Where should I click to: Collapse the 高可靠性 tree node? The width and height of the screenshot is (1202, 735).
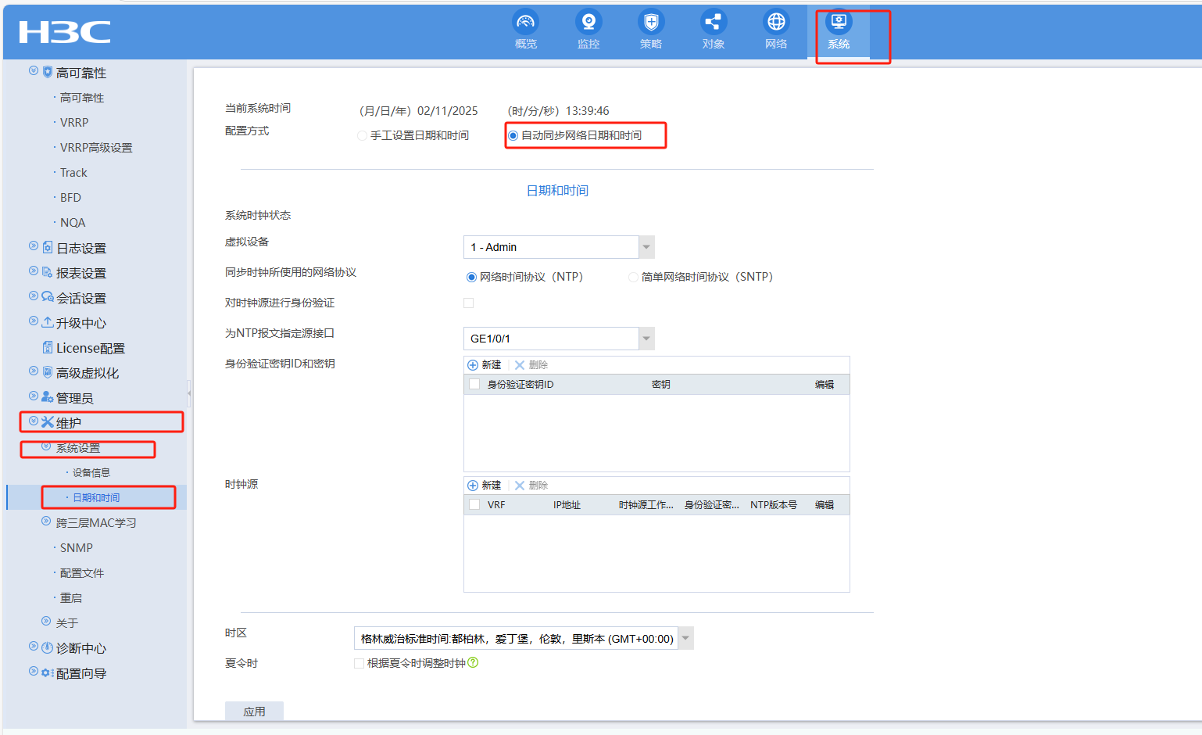[34, 70]
